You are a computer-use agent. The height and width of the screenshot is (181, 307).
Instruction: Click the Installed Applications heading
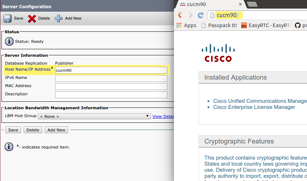point(235,77)
